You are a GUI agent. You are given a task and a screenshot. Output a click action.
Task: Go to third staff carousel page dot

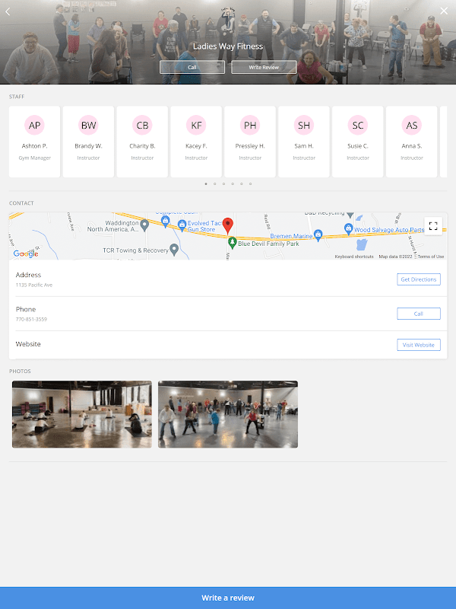click(x=223, y=183)
